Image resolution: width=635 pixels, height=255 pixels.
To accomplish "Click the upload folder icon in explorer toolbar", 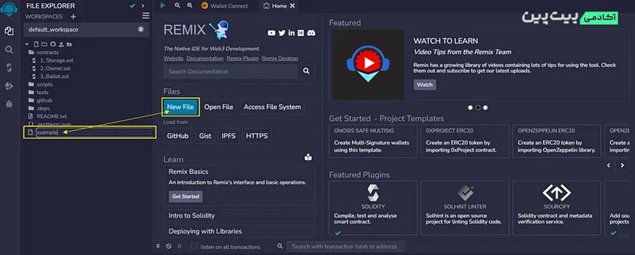I will (69, 44).
